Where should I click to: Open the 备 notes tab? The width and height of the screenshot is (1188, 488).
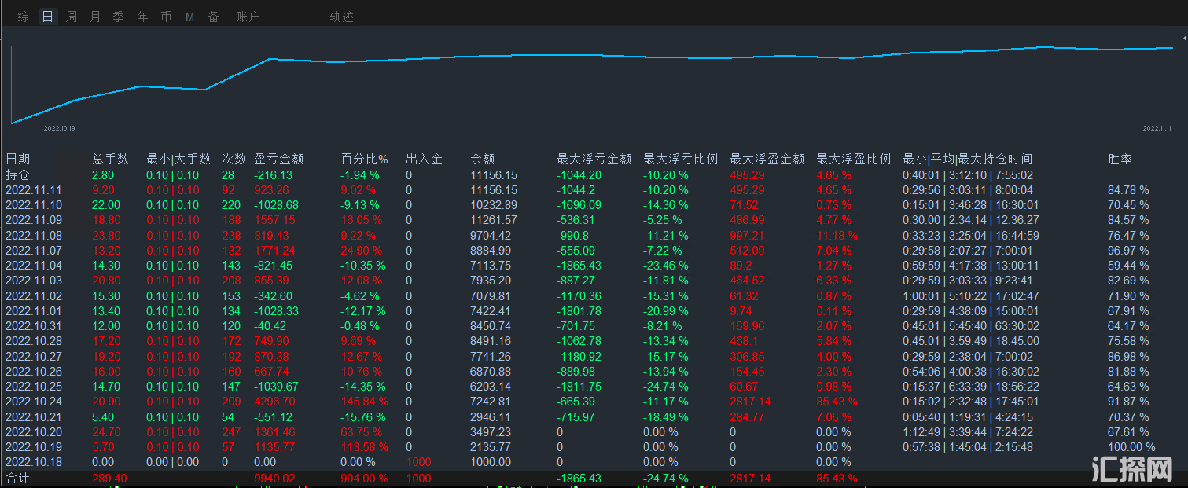click(x=213, y=17)
